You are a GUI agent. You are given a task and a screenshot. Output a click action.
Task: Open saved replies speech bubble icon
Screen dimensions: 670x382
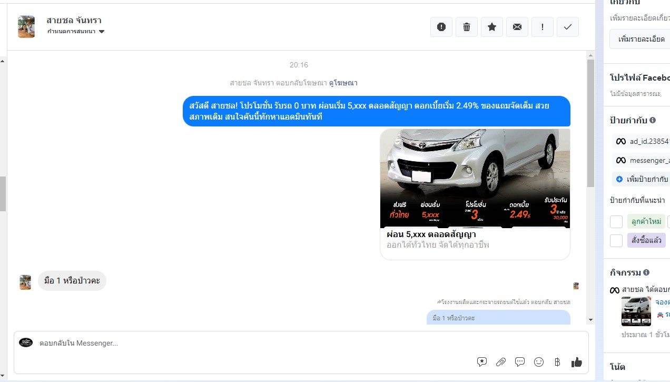coord(520,362)
